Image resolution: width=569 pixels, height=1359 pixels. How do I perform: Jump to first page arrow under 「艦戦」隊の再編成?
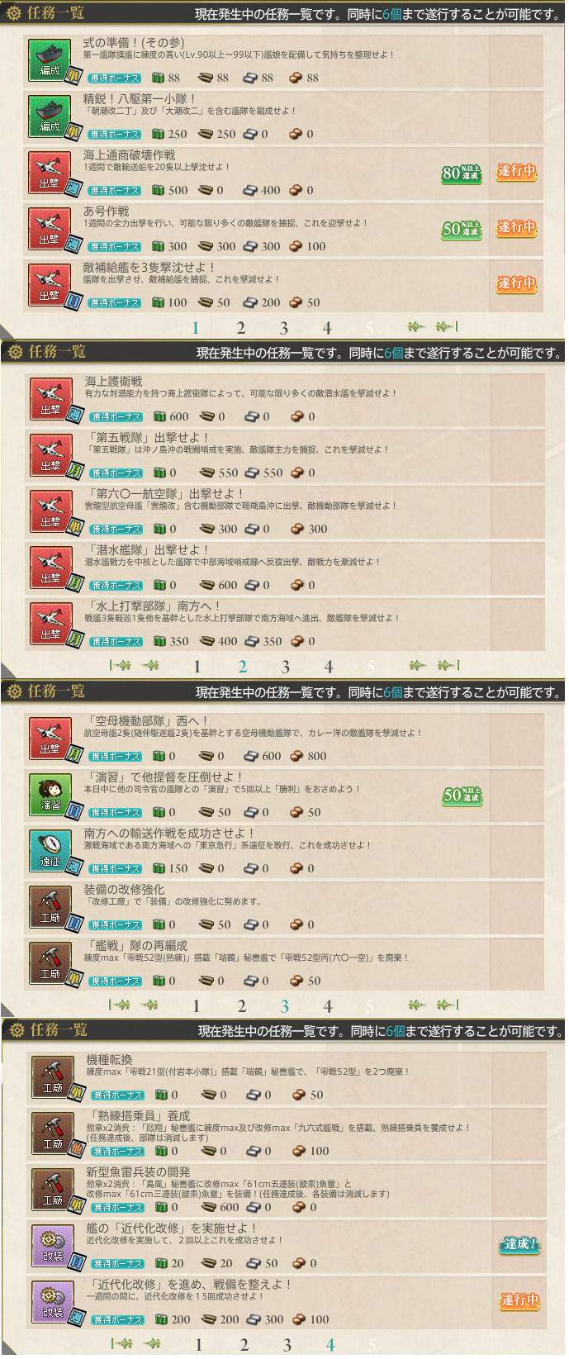pos(120,1005)
